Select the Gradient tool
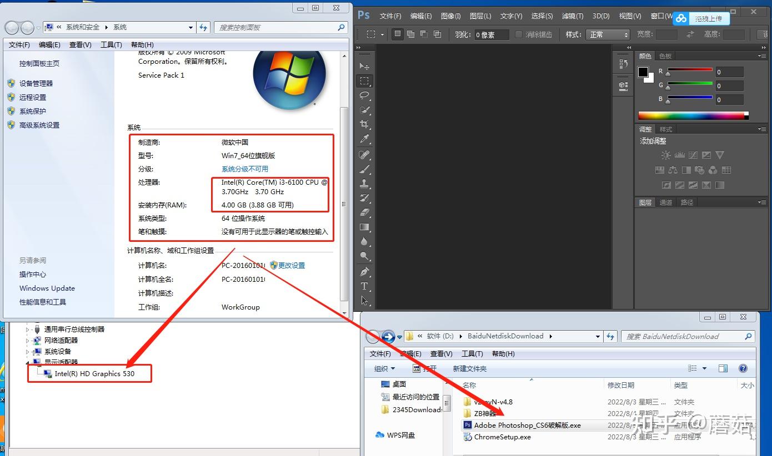 pyautogui.click(x=364, y=227)
